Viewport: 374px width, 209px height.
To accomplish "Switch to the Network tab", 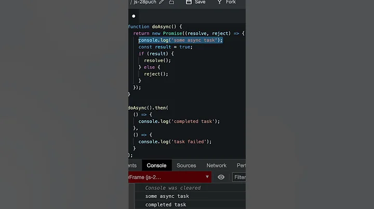I will [x=216, y=166].
